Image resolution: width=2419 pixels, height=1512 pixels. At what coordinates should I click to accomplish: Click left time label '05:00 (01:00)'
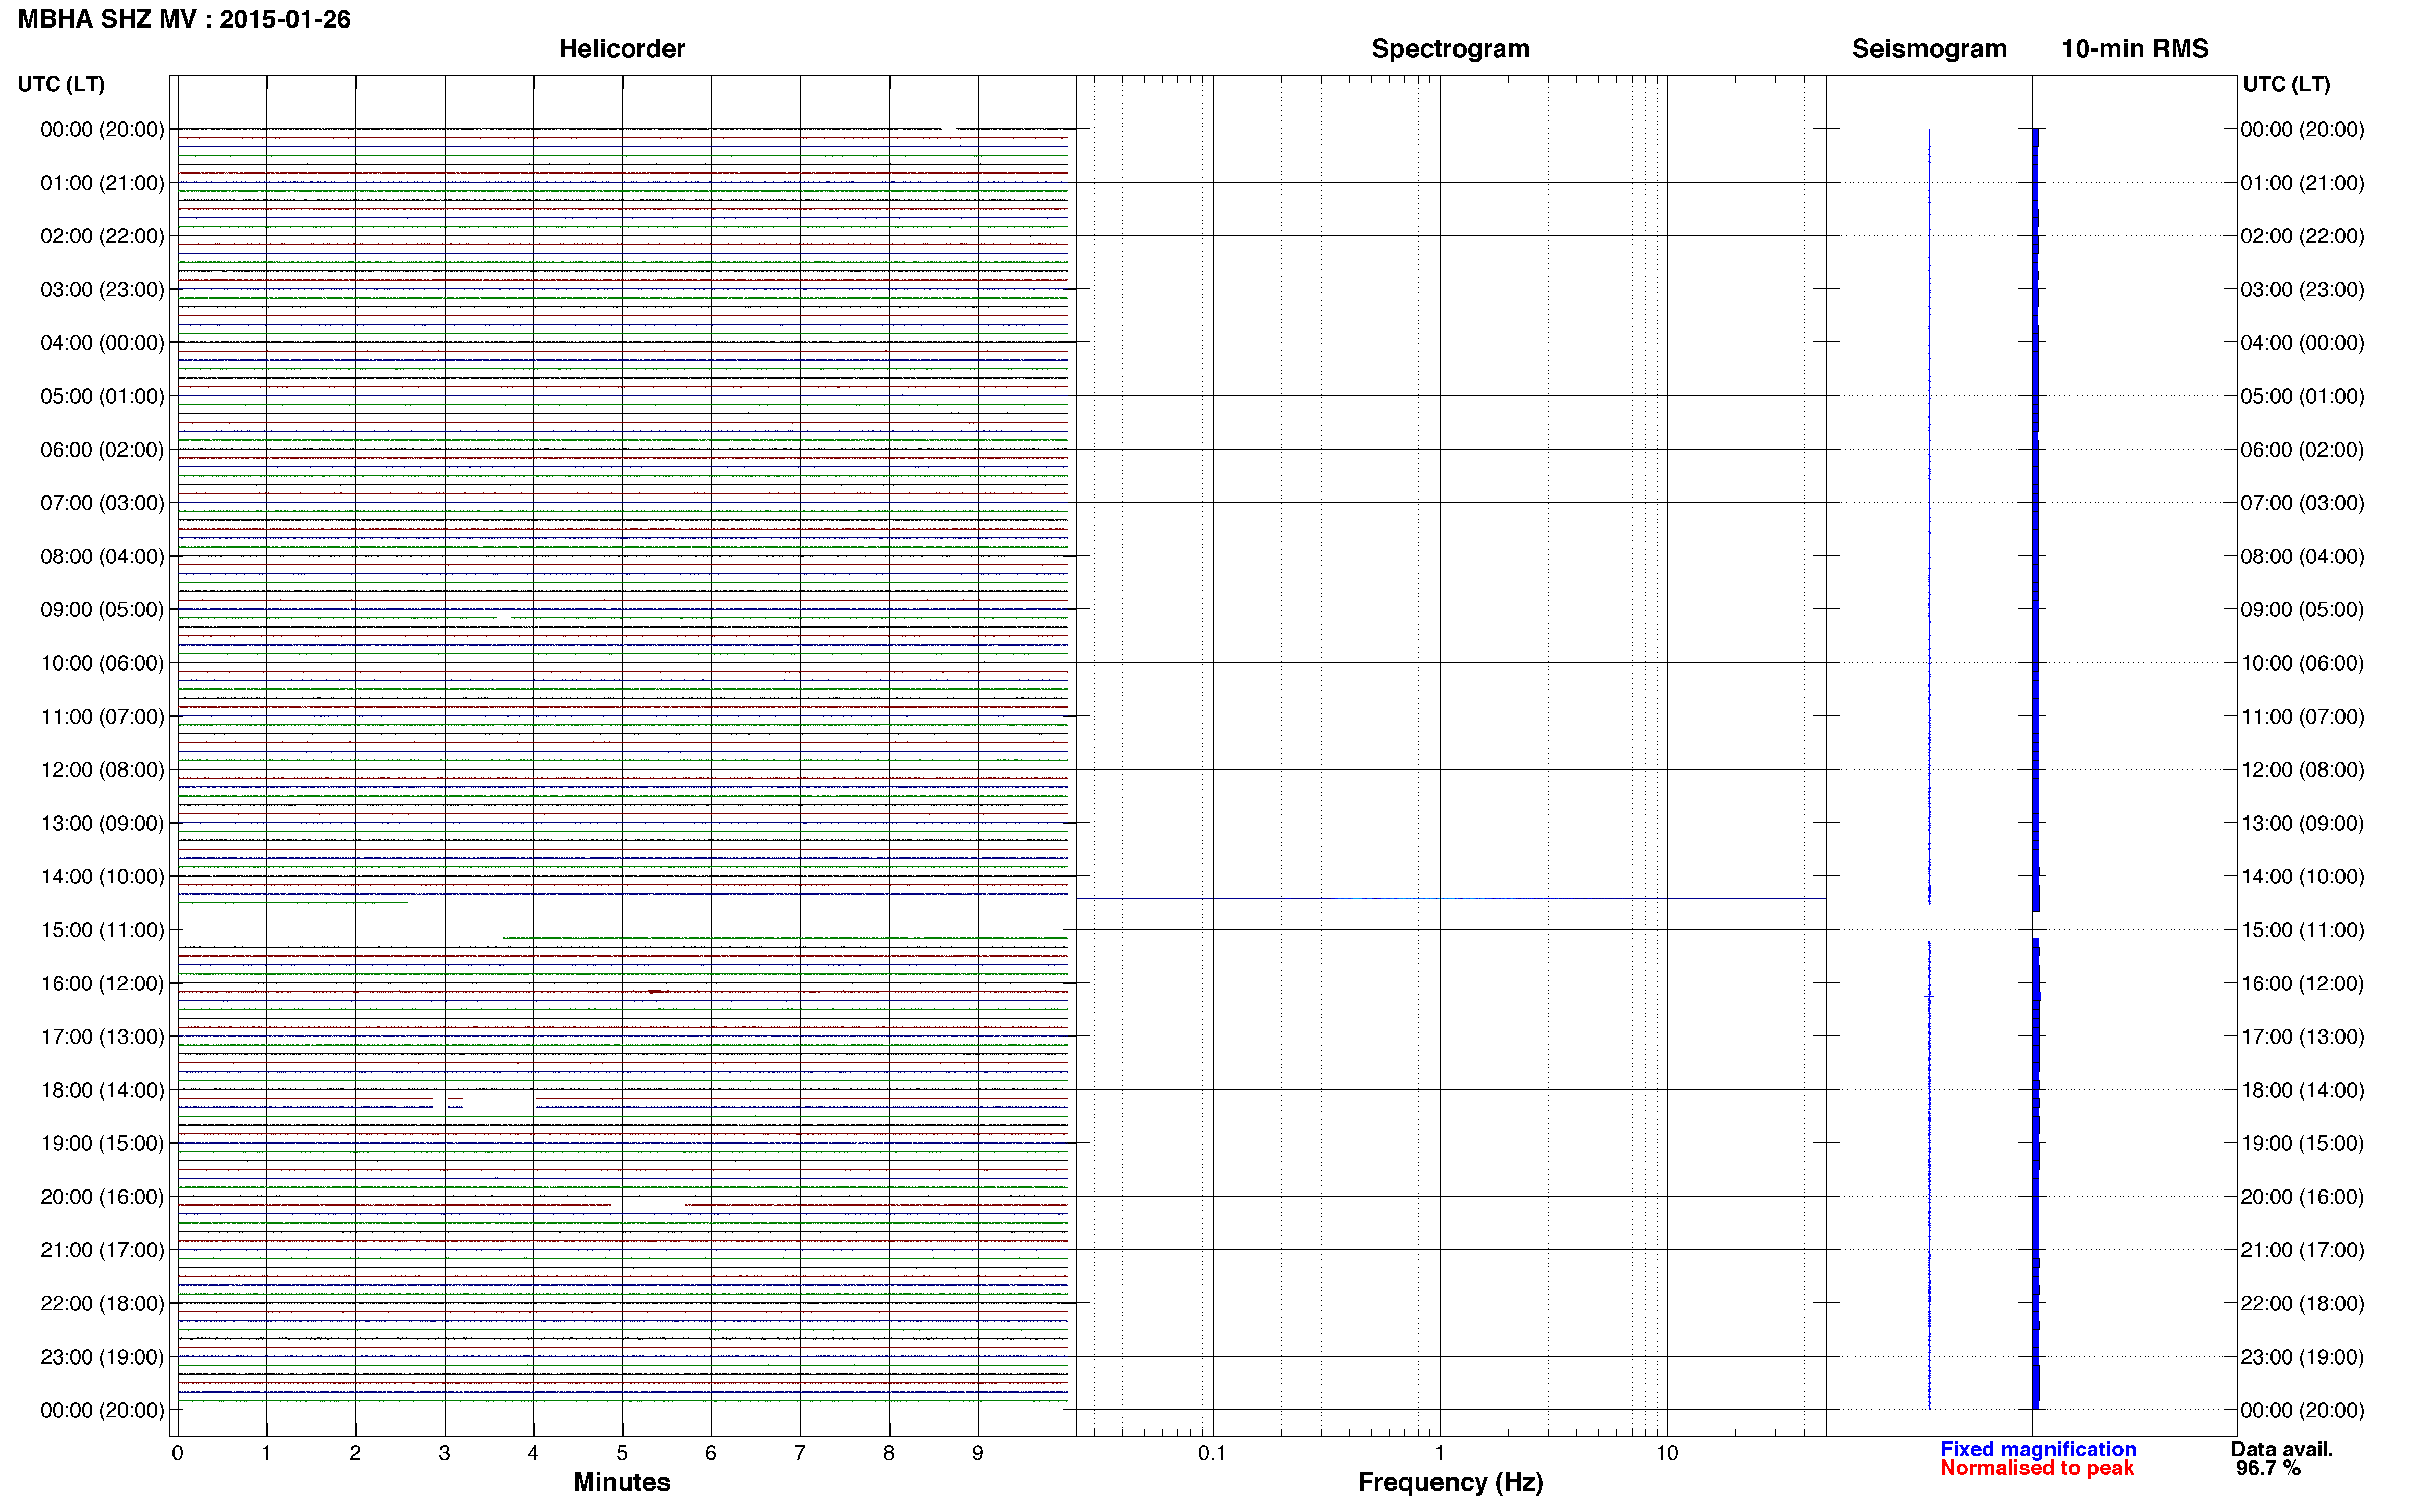click(x=102, y=396)
